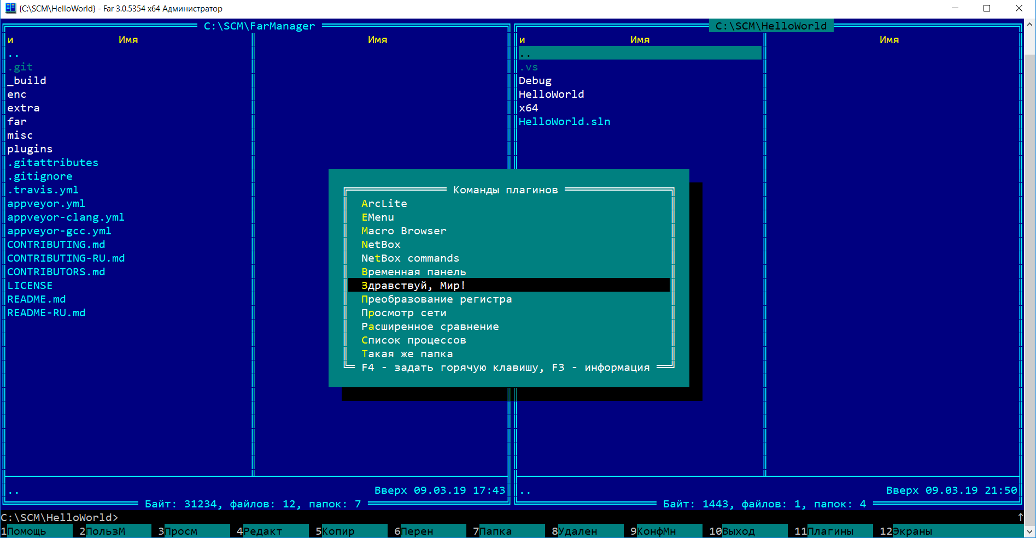
Task: Click Far Manager title bar icon
Action: click(x=10, y=8)
